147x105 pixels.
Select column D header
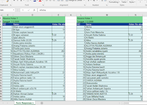pos(32,15)
